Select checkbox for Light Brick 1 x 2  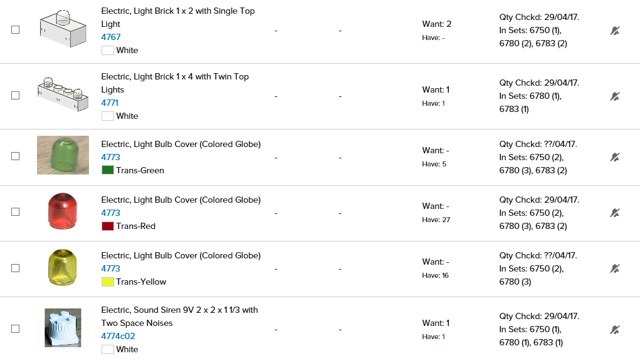pyautogui.click(x=16, y=30)
